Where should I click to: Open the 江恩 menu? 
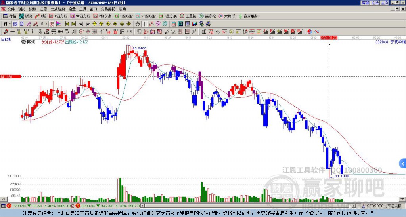(44, 9)
